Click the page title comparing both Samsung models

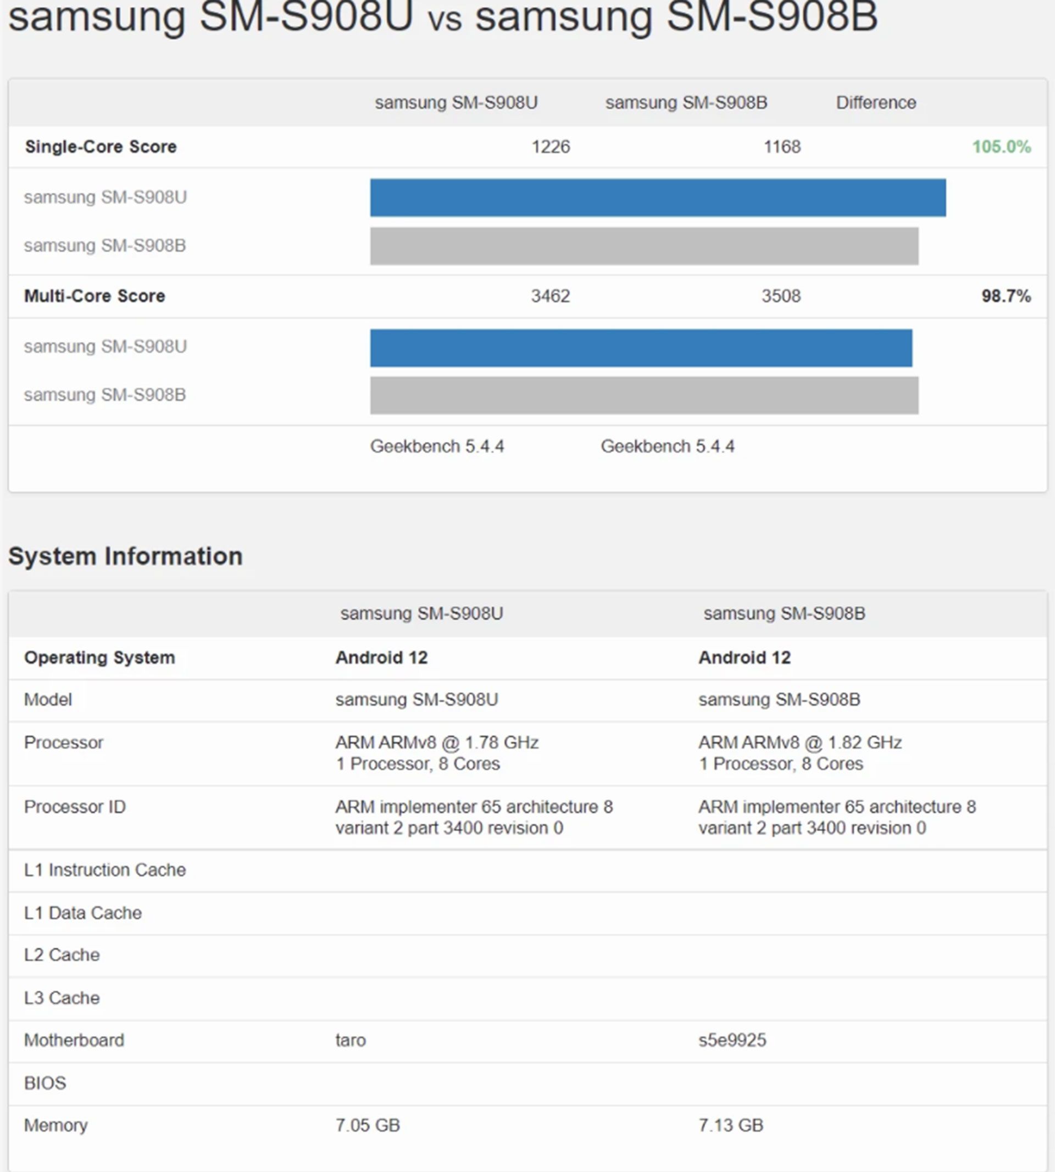[443, 16]
